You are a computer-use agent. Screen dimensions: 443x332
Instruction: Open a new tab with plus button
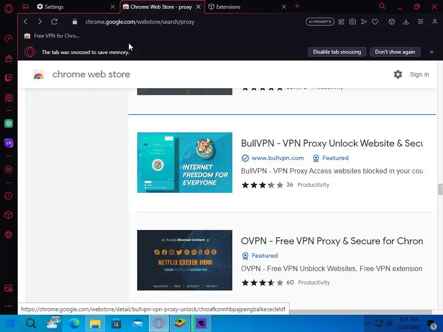297,6
